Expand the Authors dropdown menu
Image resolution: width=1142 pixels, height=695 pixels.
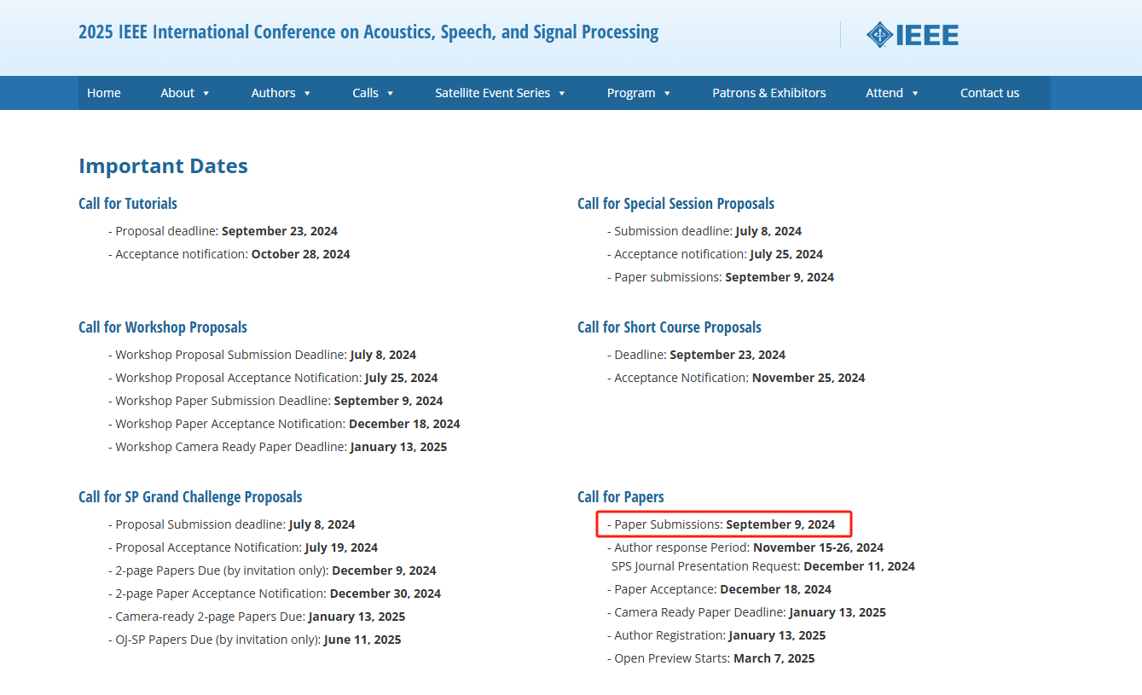tap(281, 93)
